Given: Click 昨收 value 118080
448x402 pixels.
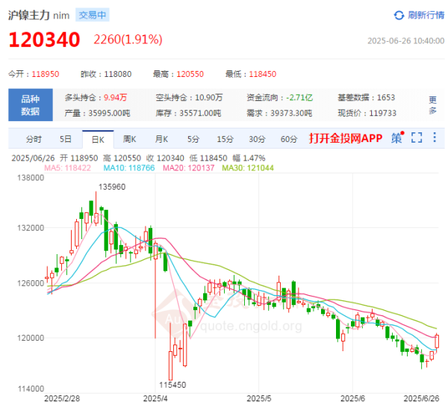Looking at the screenshot, I should tap(118, 74).
